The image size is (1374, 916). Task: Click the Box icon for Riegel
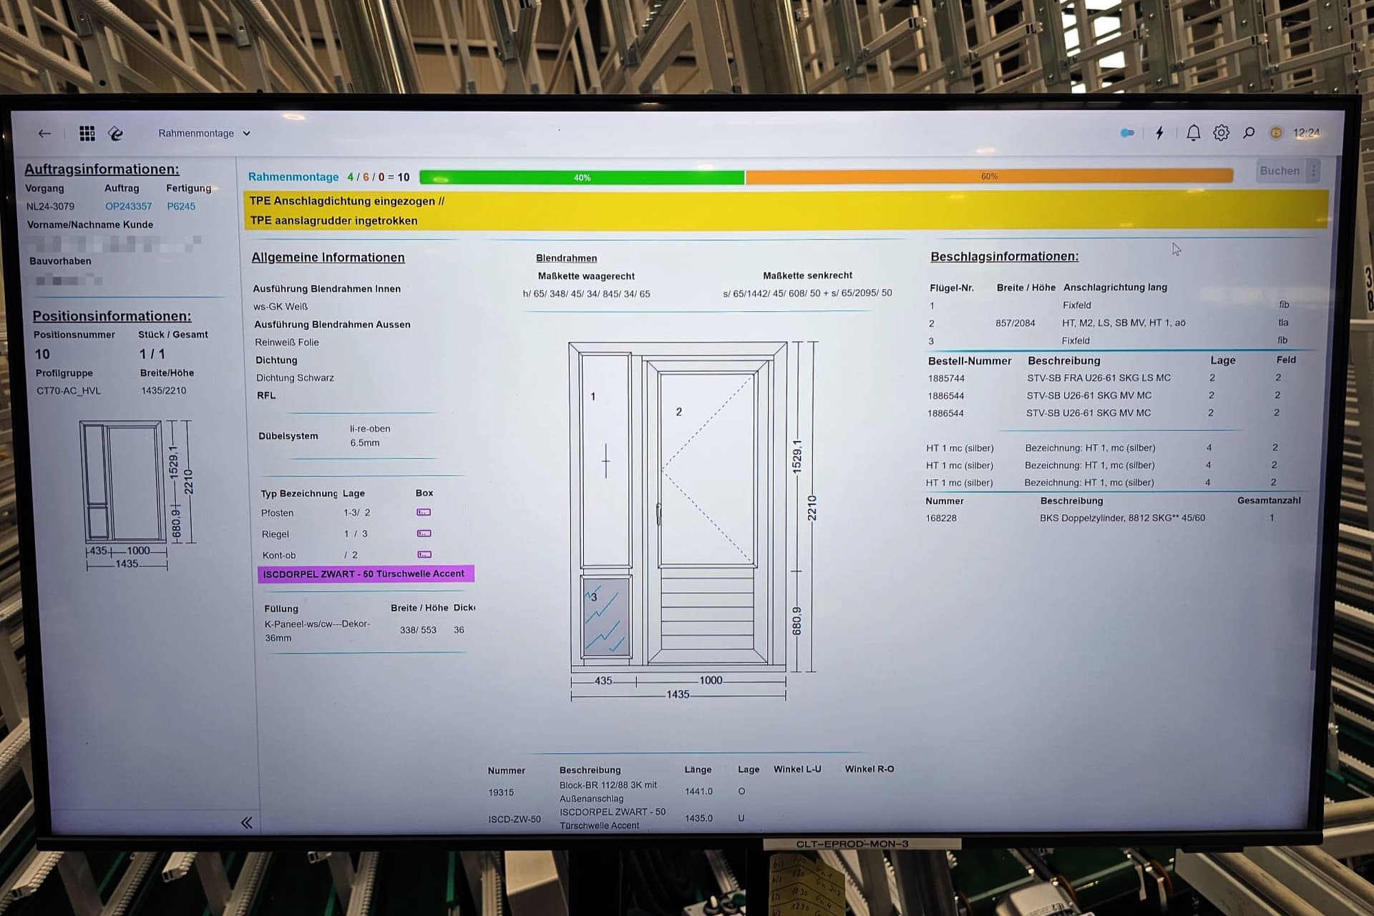pos(424,533)
